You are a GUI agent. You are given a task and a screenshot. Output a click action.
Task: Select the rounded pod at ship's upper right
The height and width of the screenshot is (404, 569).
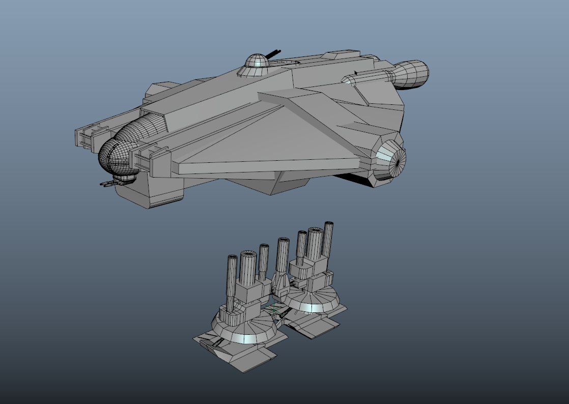tap(411, 74)
